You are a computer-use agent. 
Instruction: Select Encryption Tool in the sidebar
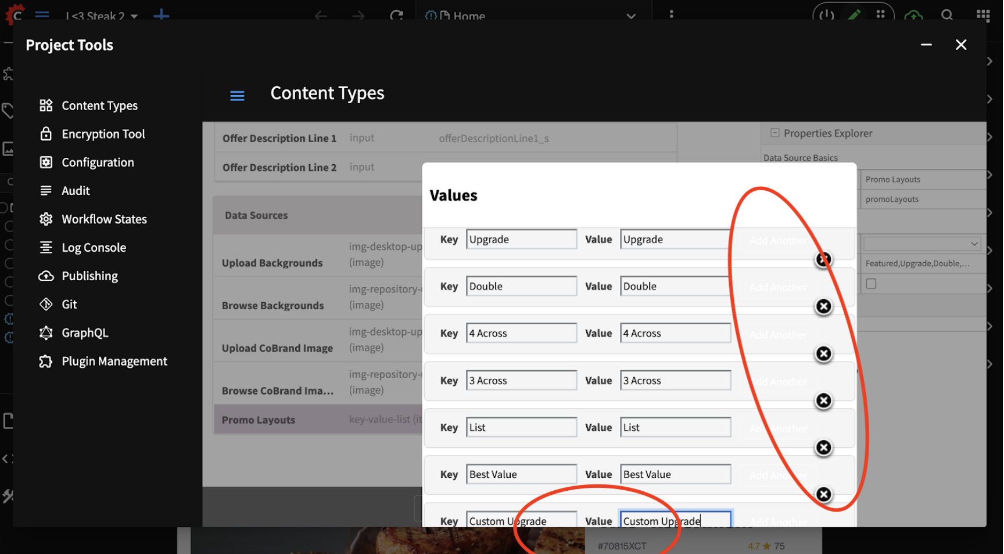103,133
